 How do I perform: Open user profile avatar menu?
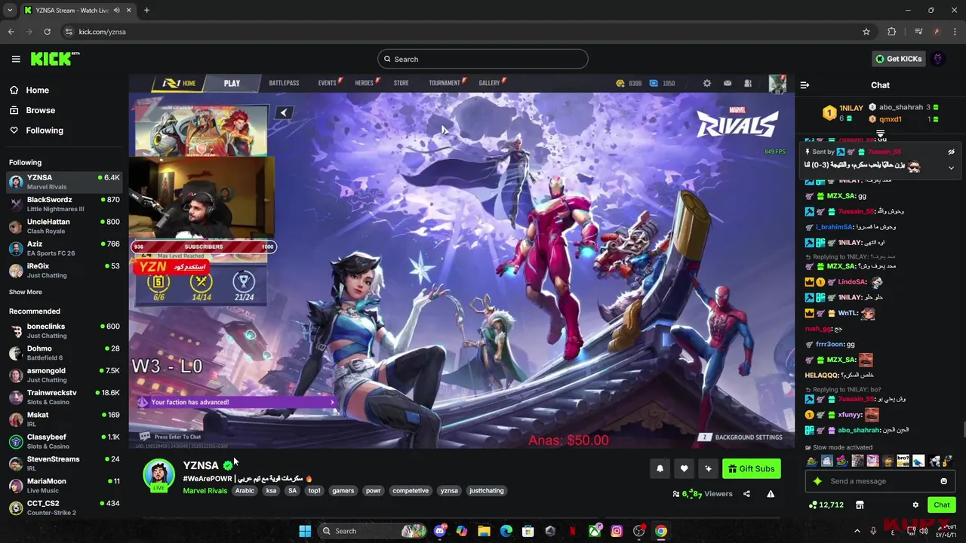(938, 59)
